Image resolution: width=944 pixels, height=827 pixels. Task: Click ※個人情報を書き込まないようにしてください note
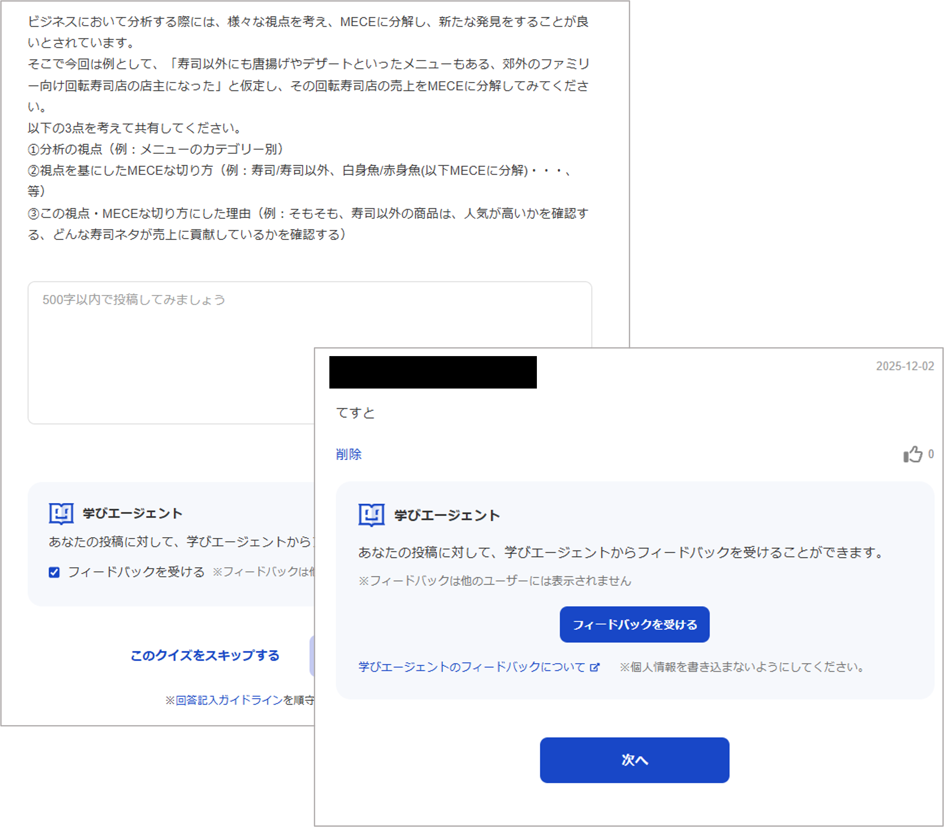(742, 667)
